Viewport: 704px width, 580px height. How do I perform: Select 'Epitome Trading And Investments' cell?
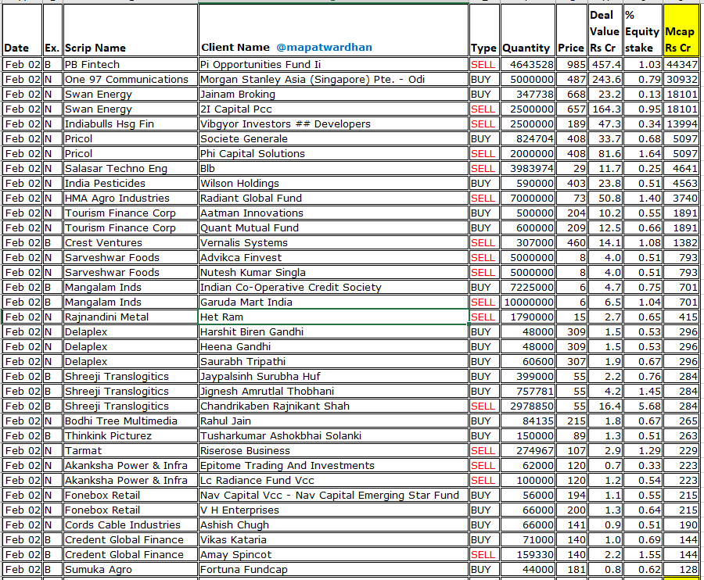[333, 465]
